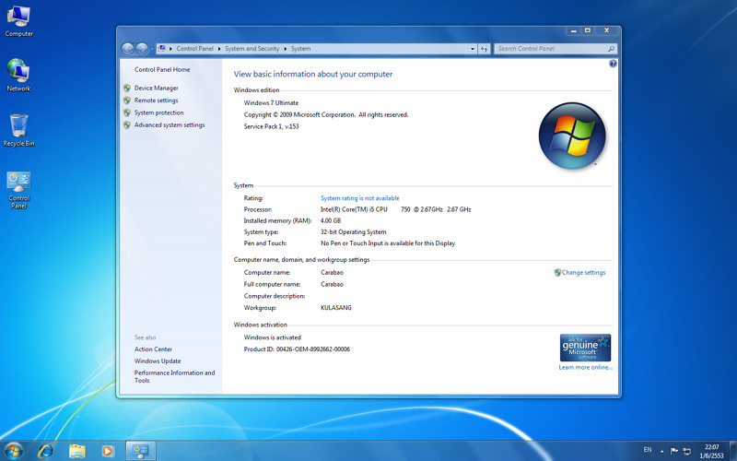The height and width of the screenshot is (461, 737).
Task: Click the KULASANG workgroup value
Action: [336, 308]
